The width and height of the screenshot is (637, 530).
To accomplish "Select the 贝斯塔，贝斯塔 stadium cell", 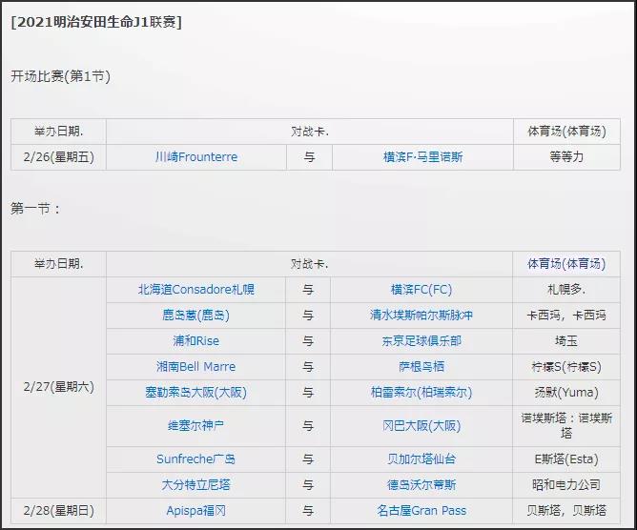I will (566, 511).
